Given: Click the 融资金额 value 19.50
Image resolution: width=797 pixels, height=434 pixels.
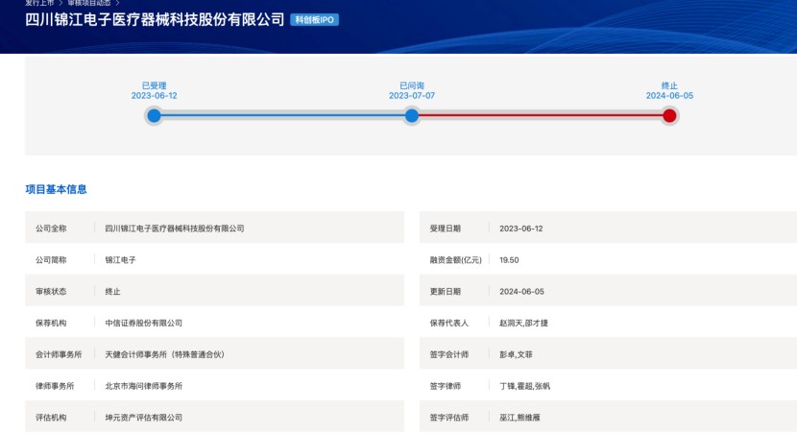Looking at the screenshot, I should tap(509, 260).
